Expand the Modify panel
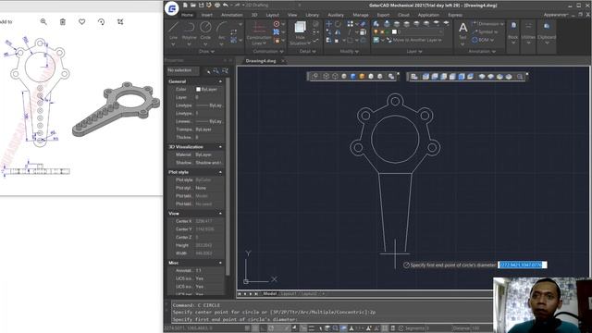Viewport: 592px width, 333px height. coord(349,52)
